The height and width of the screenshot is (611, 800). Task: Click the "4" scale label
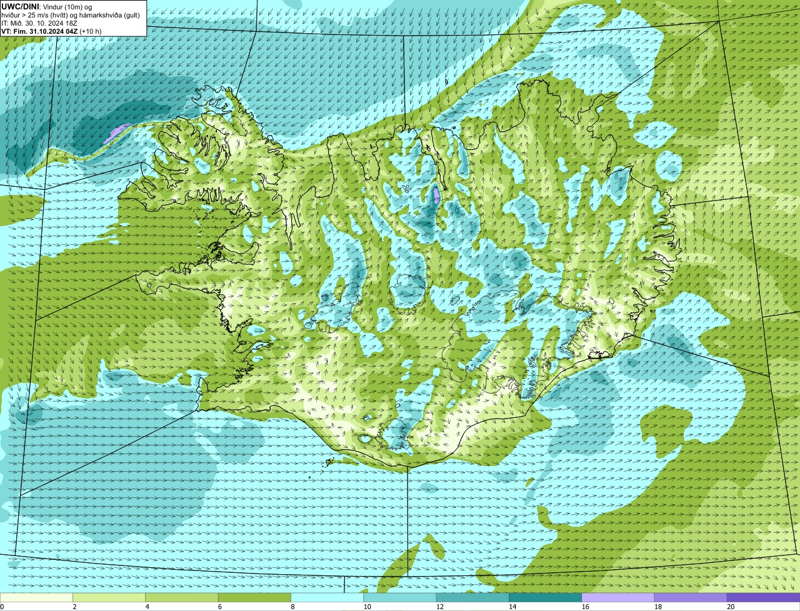(147, 607)
